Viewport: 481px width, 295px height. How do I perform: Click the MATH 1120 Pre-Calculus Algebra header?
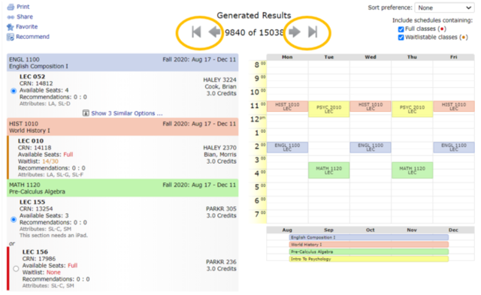123,188
